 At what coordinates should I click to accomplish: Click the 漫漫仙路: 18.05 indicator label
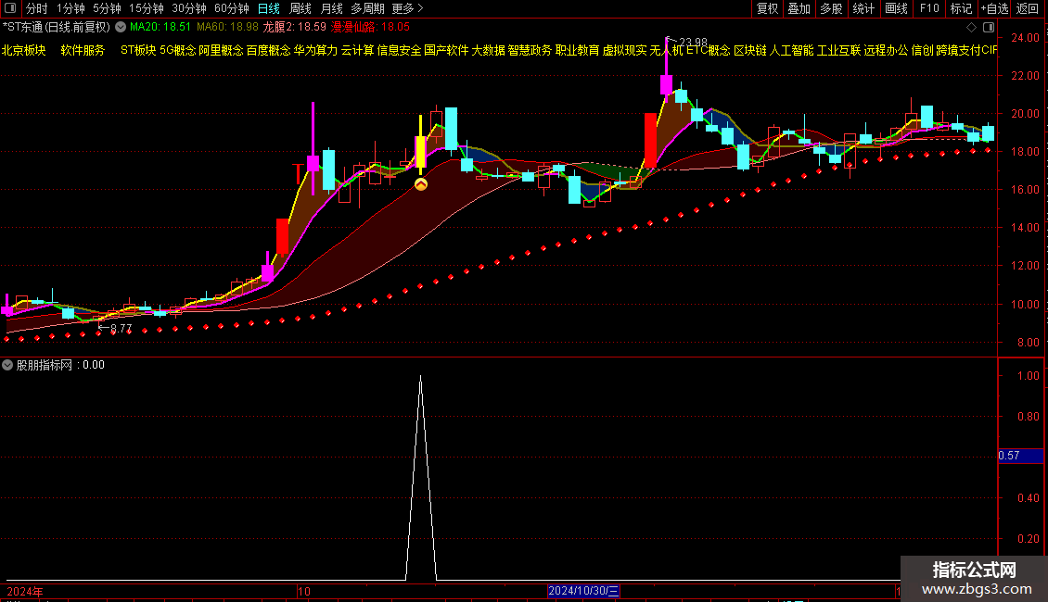point(370,28)
